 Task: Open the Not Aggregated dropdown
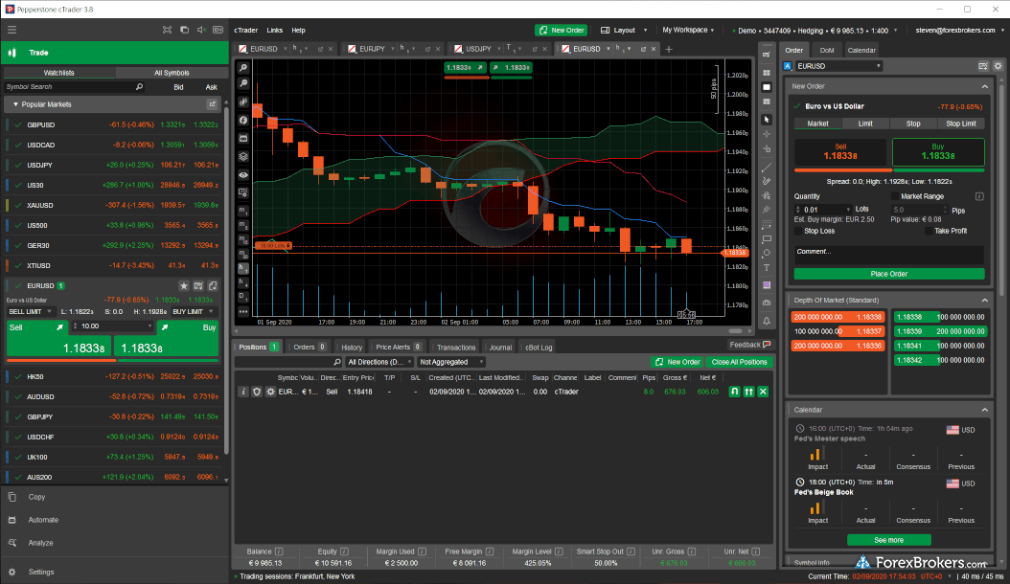pyautogui.click(x=451, y=362)
